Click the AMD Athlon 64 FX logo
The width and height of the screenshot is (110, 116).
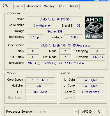coord(94,28)
